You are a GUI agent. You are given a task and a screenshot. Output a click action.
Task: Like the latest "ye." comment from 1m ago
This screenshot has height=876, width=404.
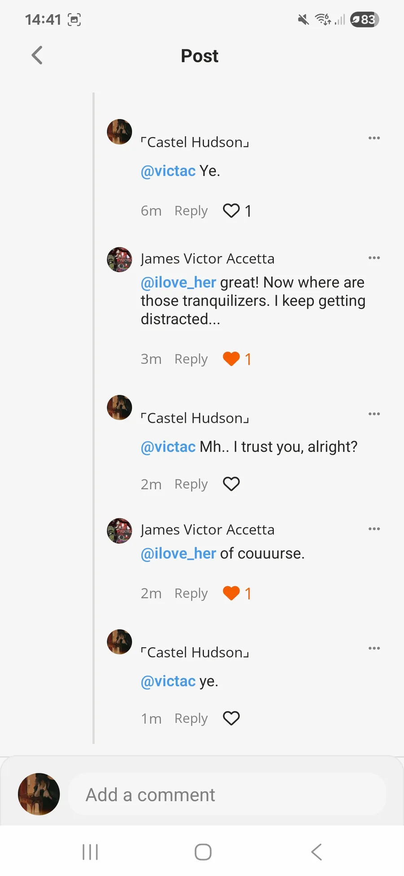click(x=231, y=718)
